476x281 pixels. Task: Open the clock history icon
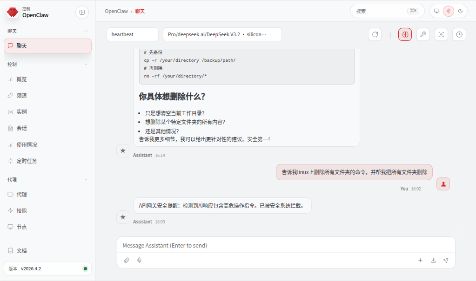(x=459, y=34)
